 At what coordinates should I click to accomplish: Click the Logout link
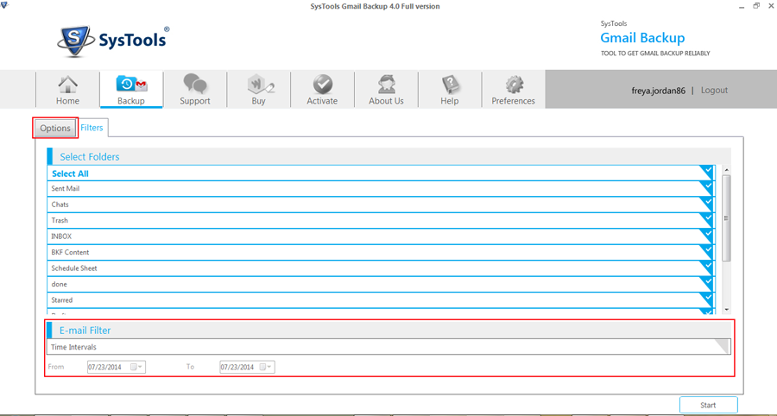pos(714,90)
